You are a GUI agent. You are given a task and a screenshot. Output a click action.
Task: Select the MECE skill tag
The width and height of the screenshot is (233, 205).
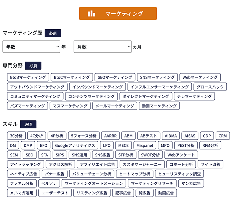tap(123, 145)
